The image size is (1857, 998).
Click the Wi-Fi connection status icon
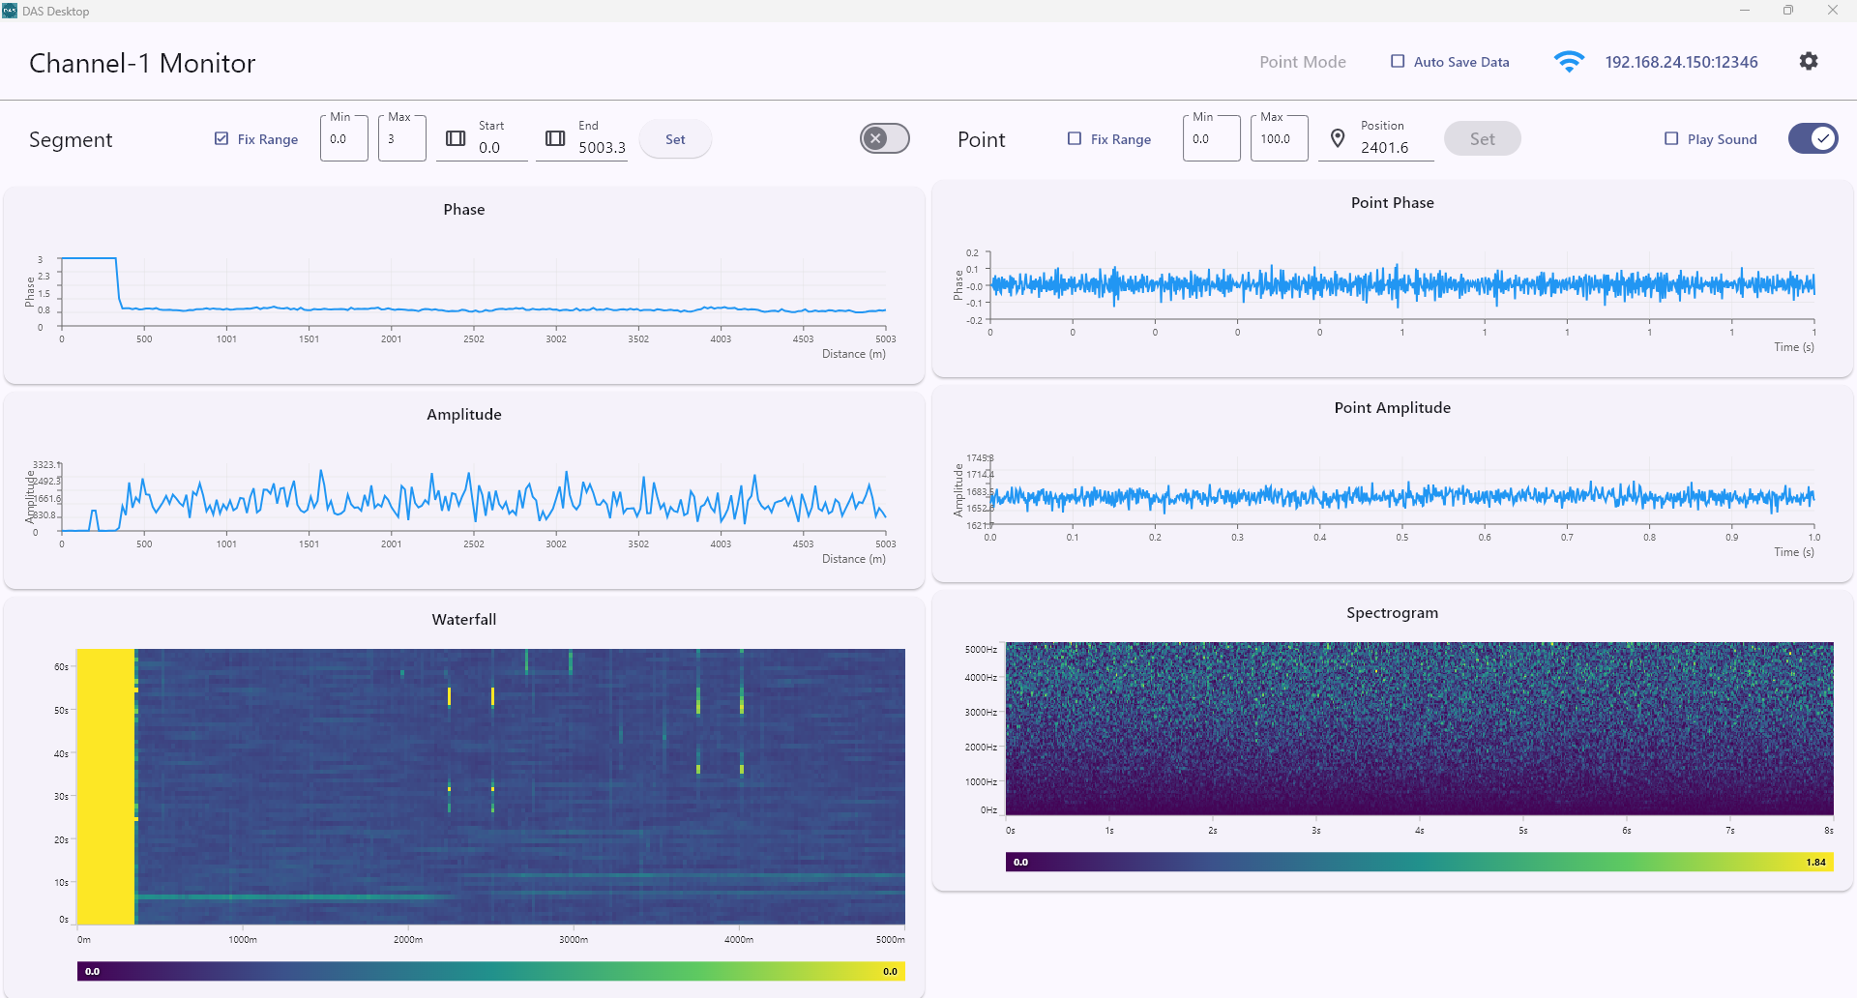click(x=1569, y=62)
